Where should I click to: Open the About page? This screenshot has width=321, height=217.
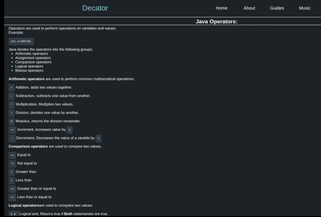(249, 8)
